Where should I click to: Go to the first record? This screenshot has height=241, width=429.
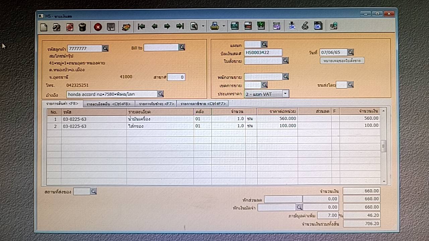(141, 26)
